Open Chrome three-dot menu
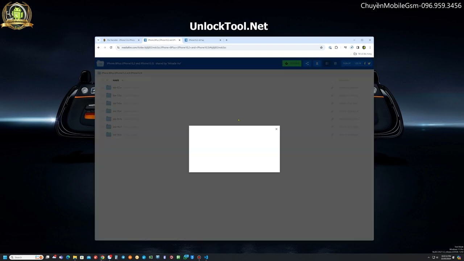The height and width of the screenshot is (261, 464). 370,47
